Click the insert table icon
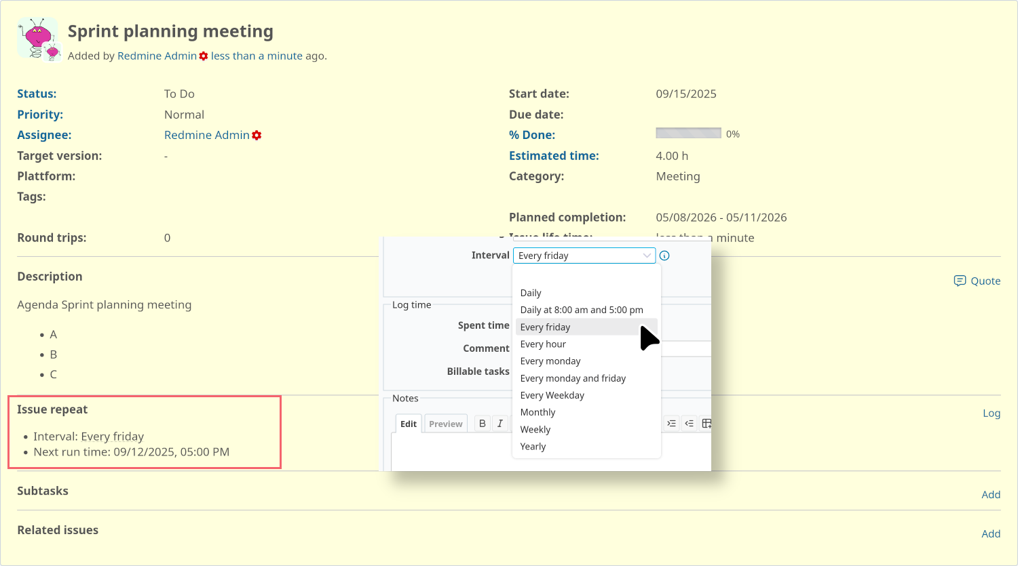 pos(706,423)
